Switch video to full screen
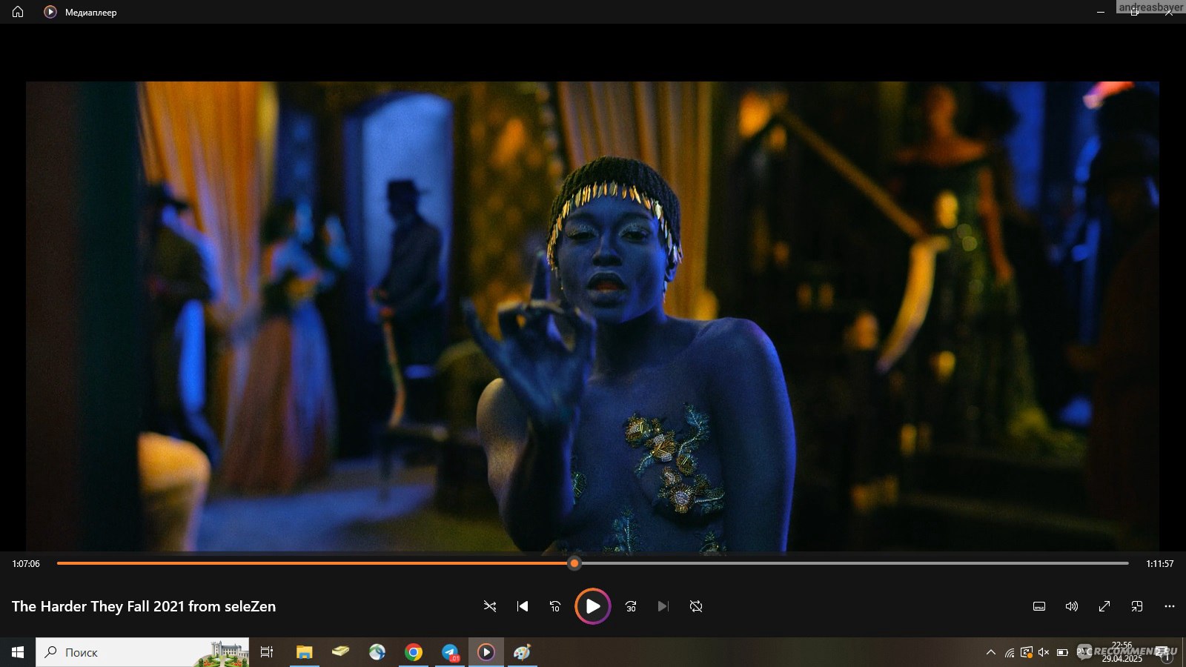Image resolution: width=1186 pixels, height=667 pixels. tap(1104, 606)
